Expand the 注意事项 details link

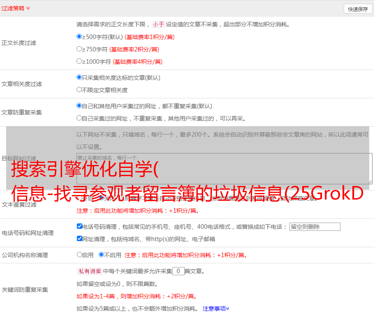coord(216,308)
